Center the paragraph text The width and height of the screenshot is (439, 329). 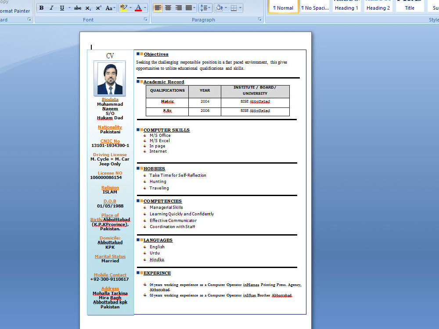tap(168, 8)
